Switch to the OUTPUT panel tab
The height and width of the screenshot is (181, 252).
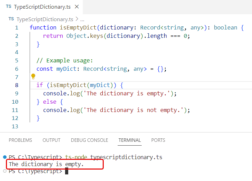tap(52, 140)
